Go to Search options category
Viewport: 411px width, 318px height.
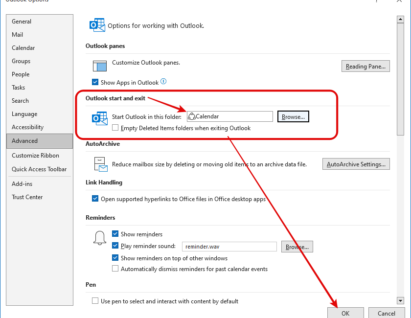[x=40, y=101]
